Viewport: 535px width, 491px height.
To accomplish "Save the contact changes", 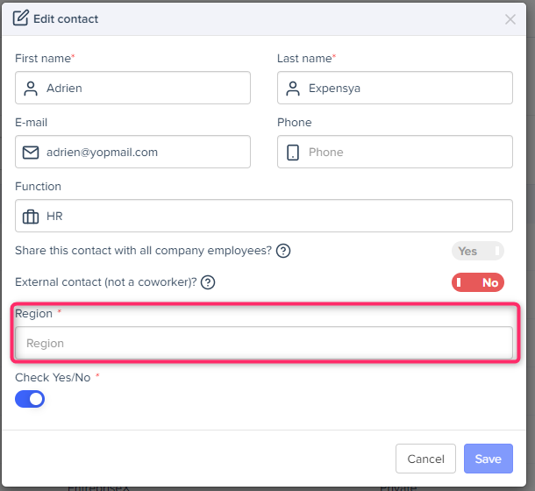I will 488,459.
